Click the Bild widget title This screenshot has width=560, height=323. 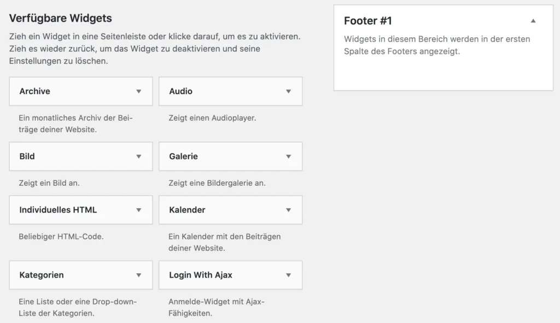tap(27, 156)
